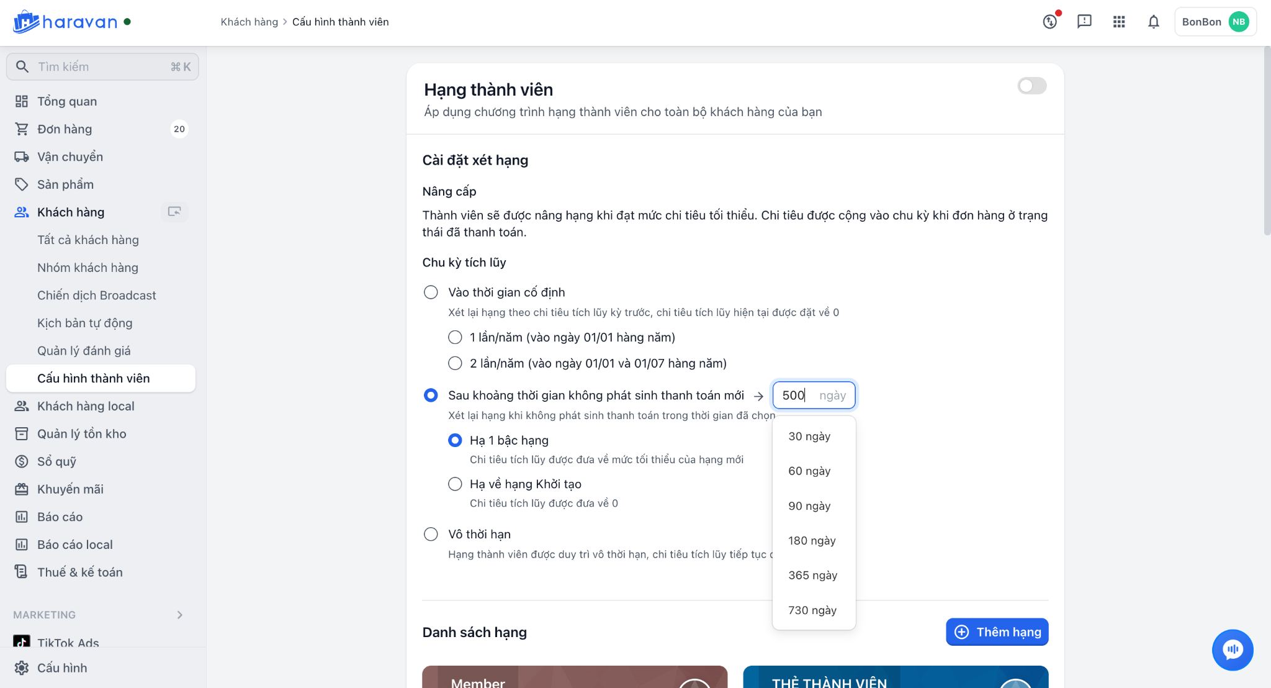Open Tất cả khách hàng submenu
1271x688 pixels.
(88, 240)
